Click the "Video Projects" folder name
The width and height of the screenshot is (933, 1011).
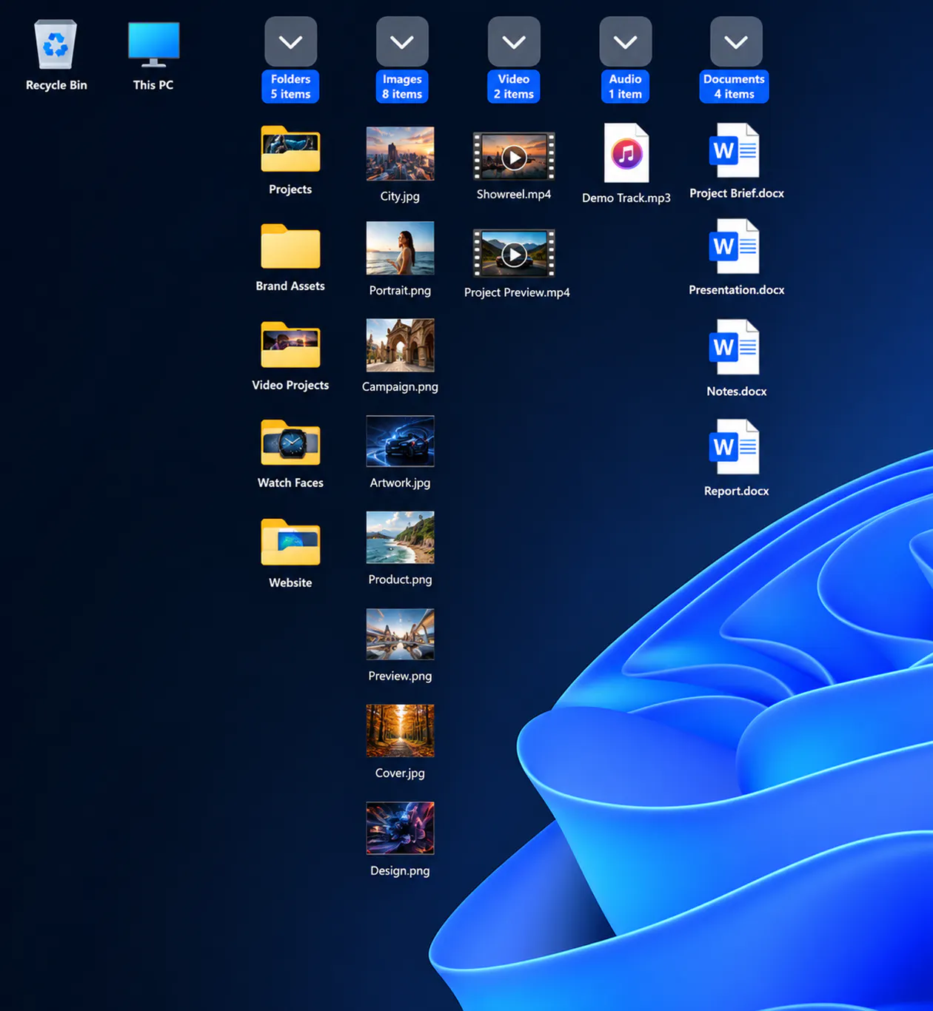point(290,386)
